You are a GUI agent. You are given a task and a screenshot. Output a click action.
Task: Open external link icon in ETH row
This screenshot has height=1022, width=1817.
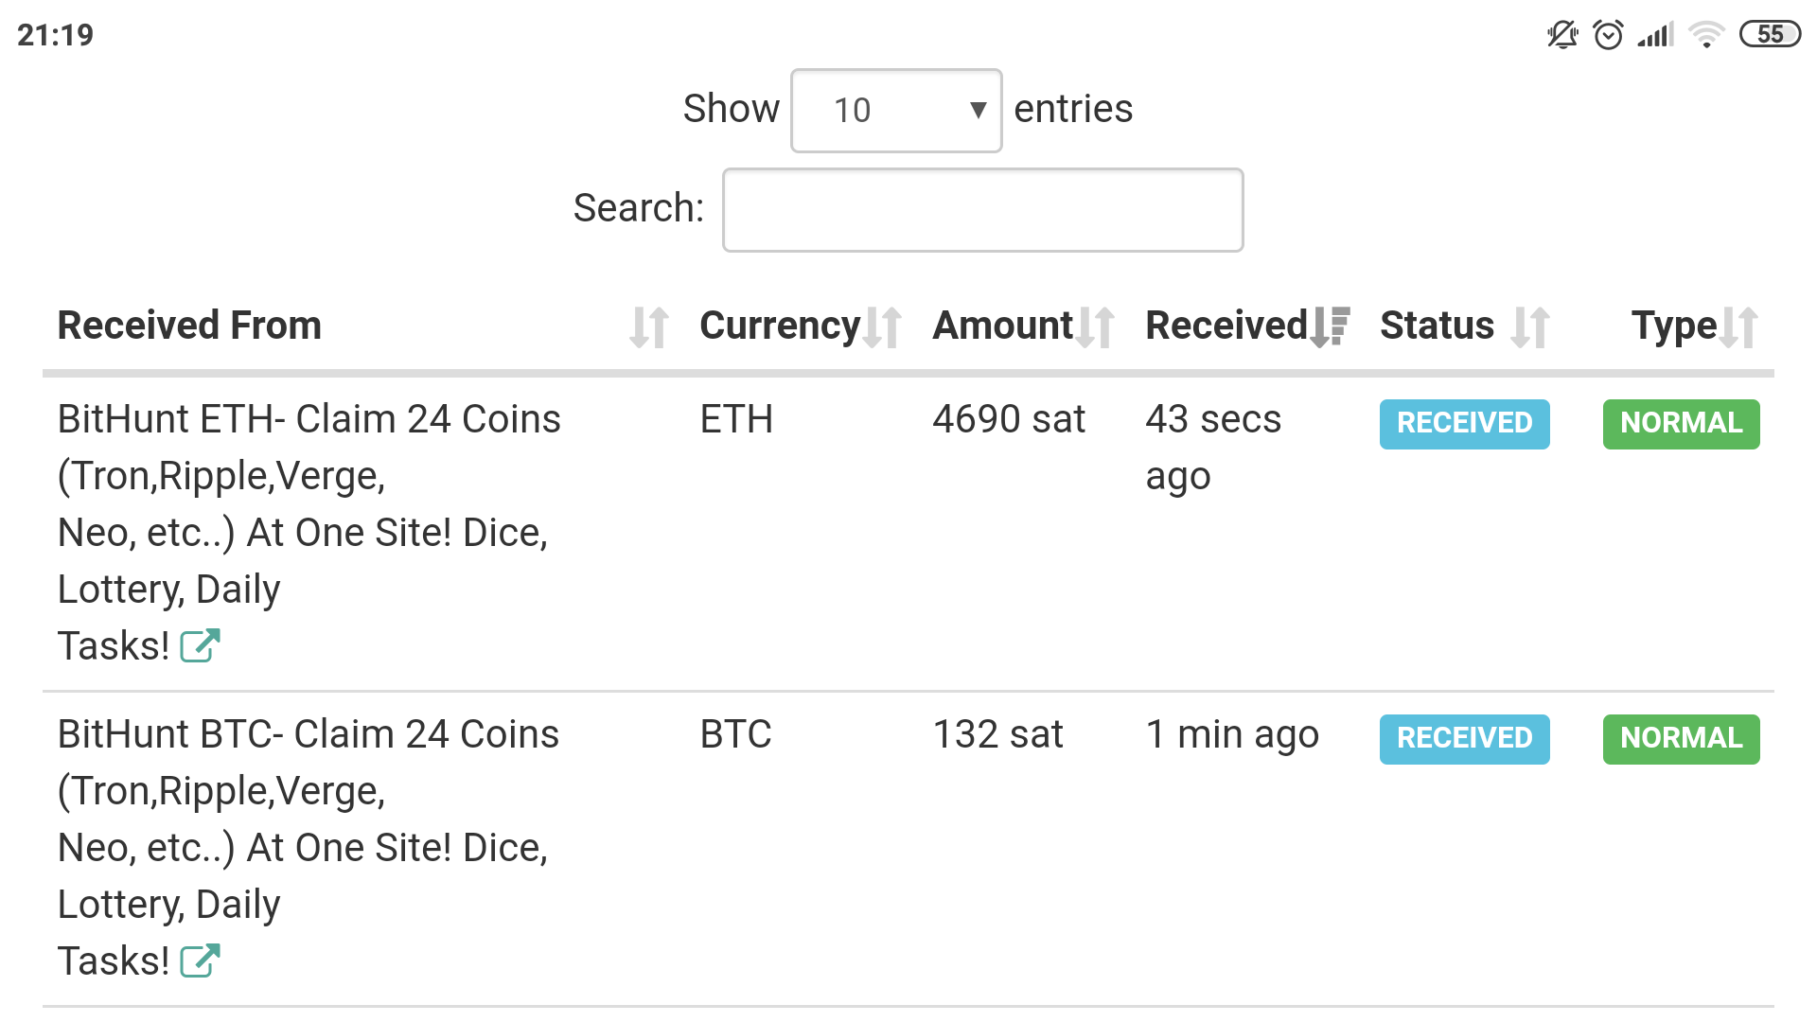click(200, 646)
